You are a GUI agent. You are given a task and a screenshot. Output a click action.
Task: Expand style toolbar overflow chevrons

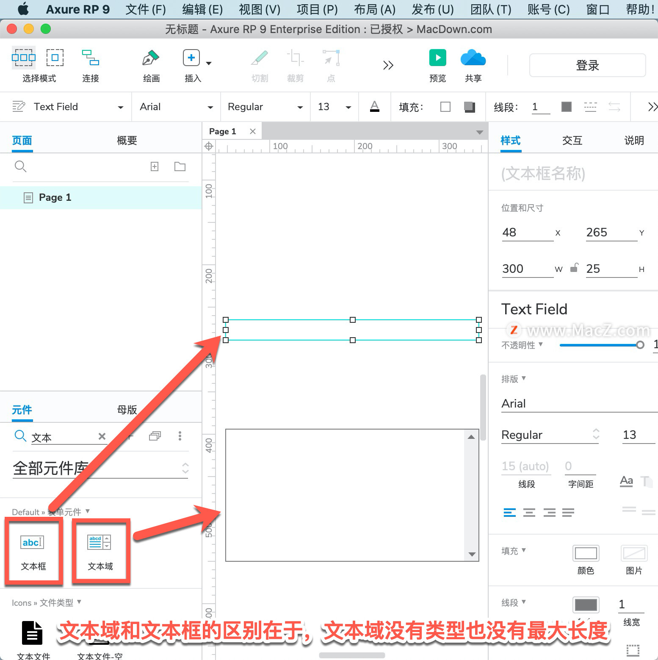point(652,107)
